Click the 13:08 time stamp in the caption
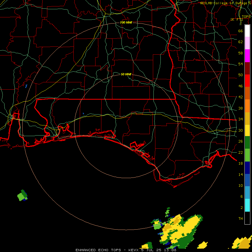 [x=170, y=250]
